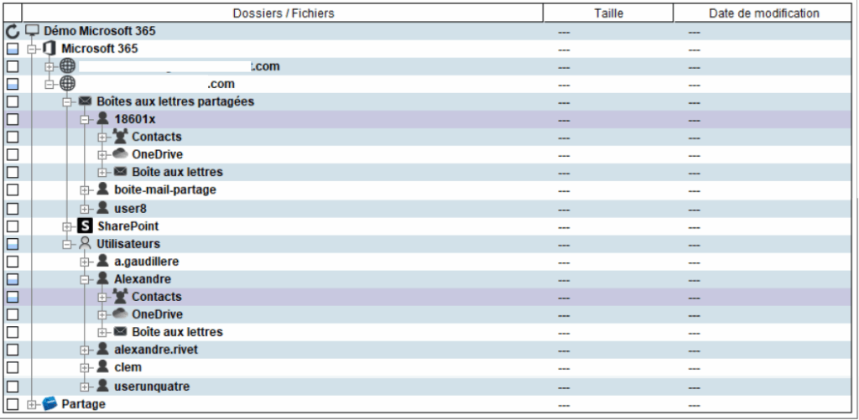859x420 pixels.
Task: Select the Démo Microsoft 365 root label
Action: tap(100, 31)
